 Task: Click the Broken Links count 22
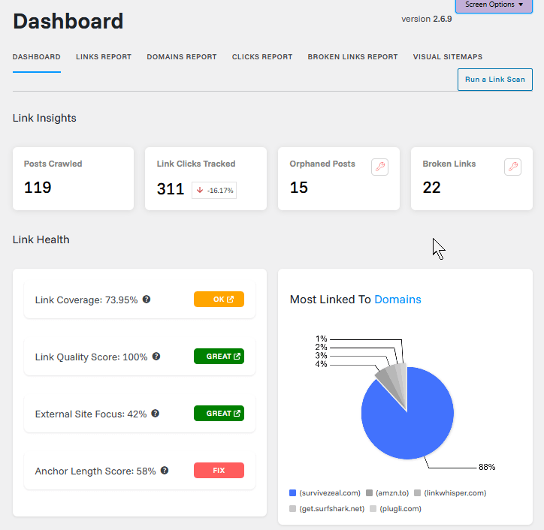[431, 188]
